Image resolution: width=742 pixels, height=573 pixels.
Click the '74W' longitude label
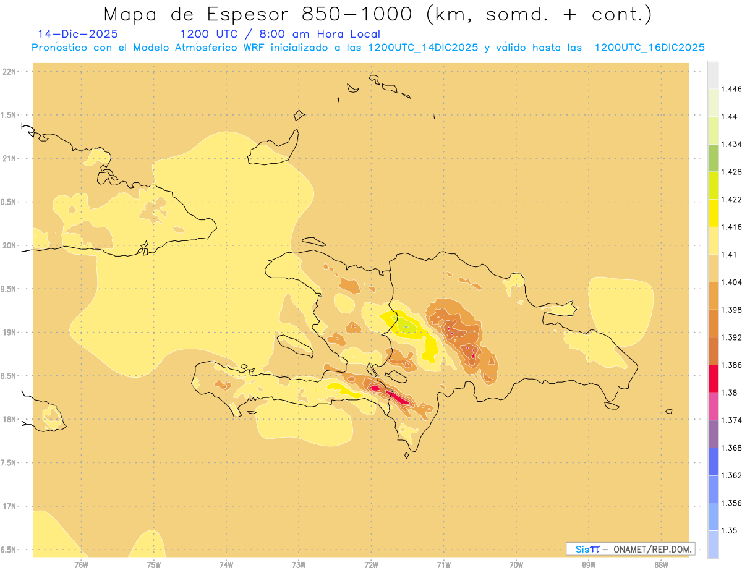coord(226,564)
